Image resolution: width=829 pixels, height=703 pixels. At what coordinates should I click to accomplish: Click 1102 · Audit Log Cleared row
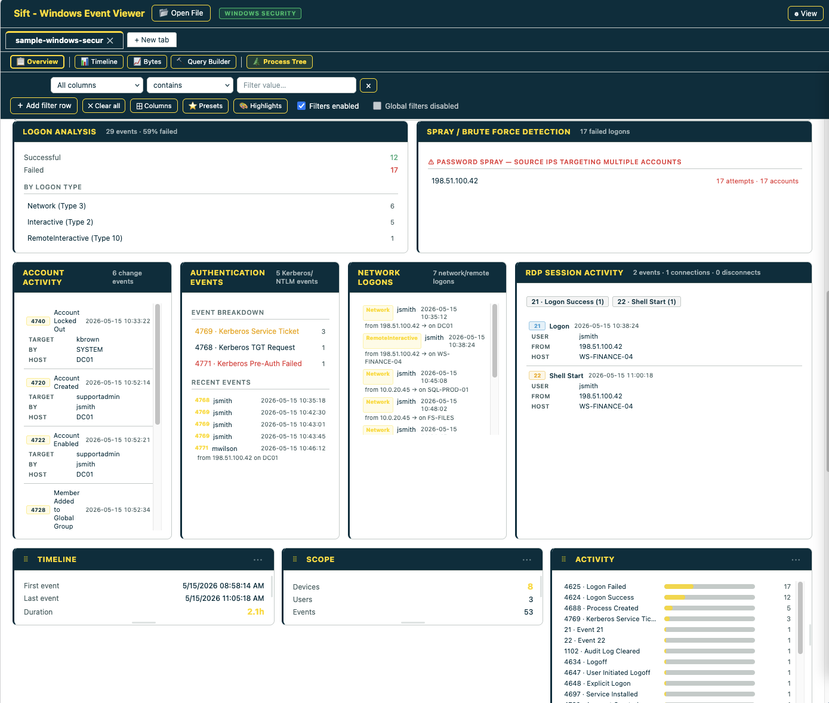pos(677,651)
